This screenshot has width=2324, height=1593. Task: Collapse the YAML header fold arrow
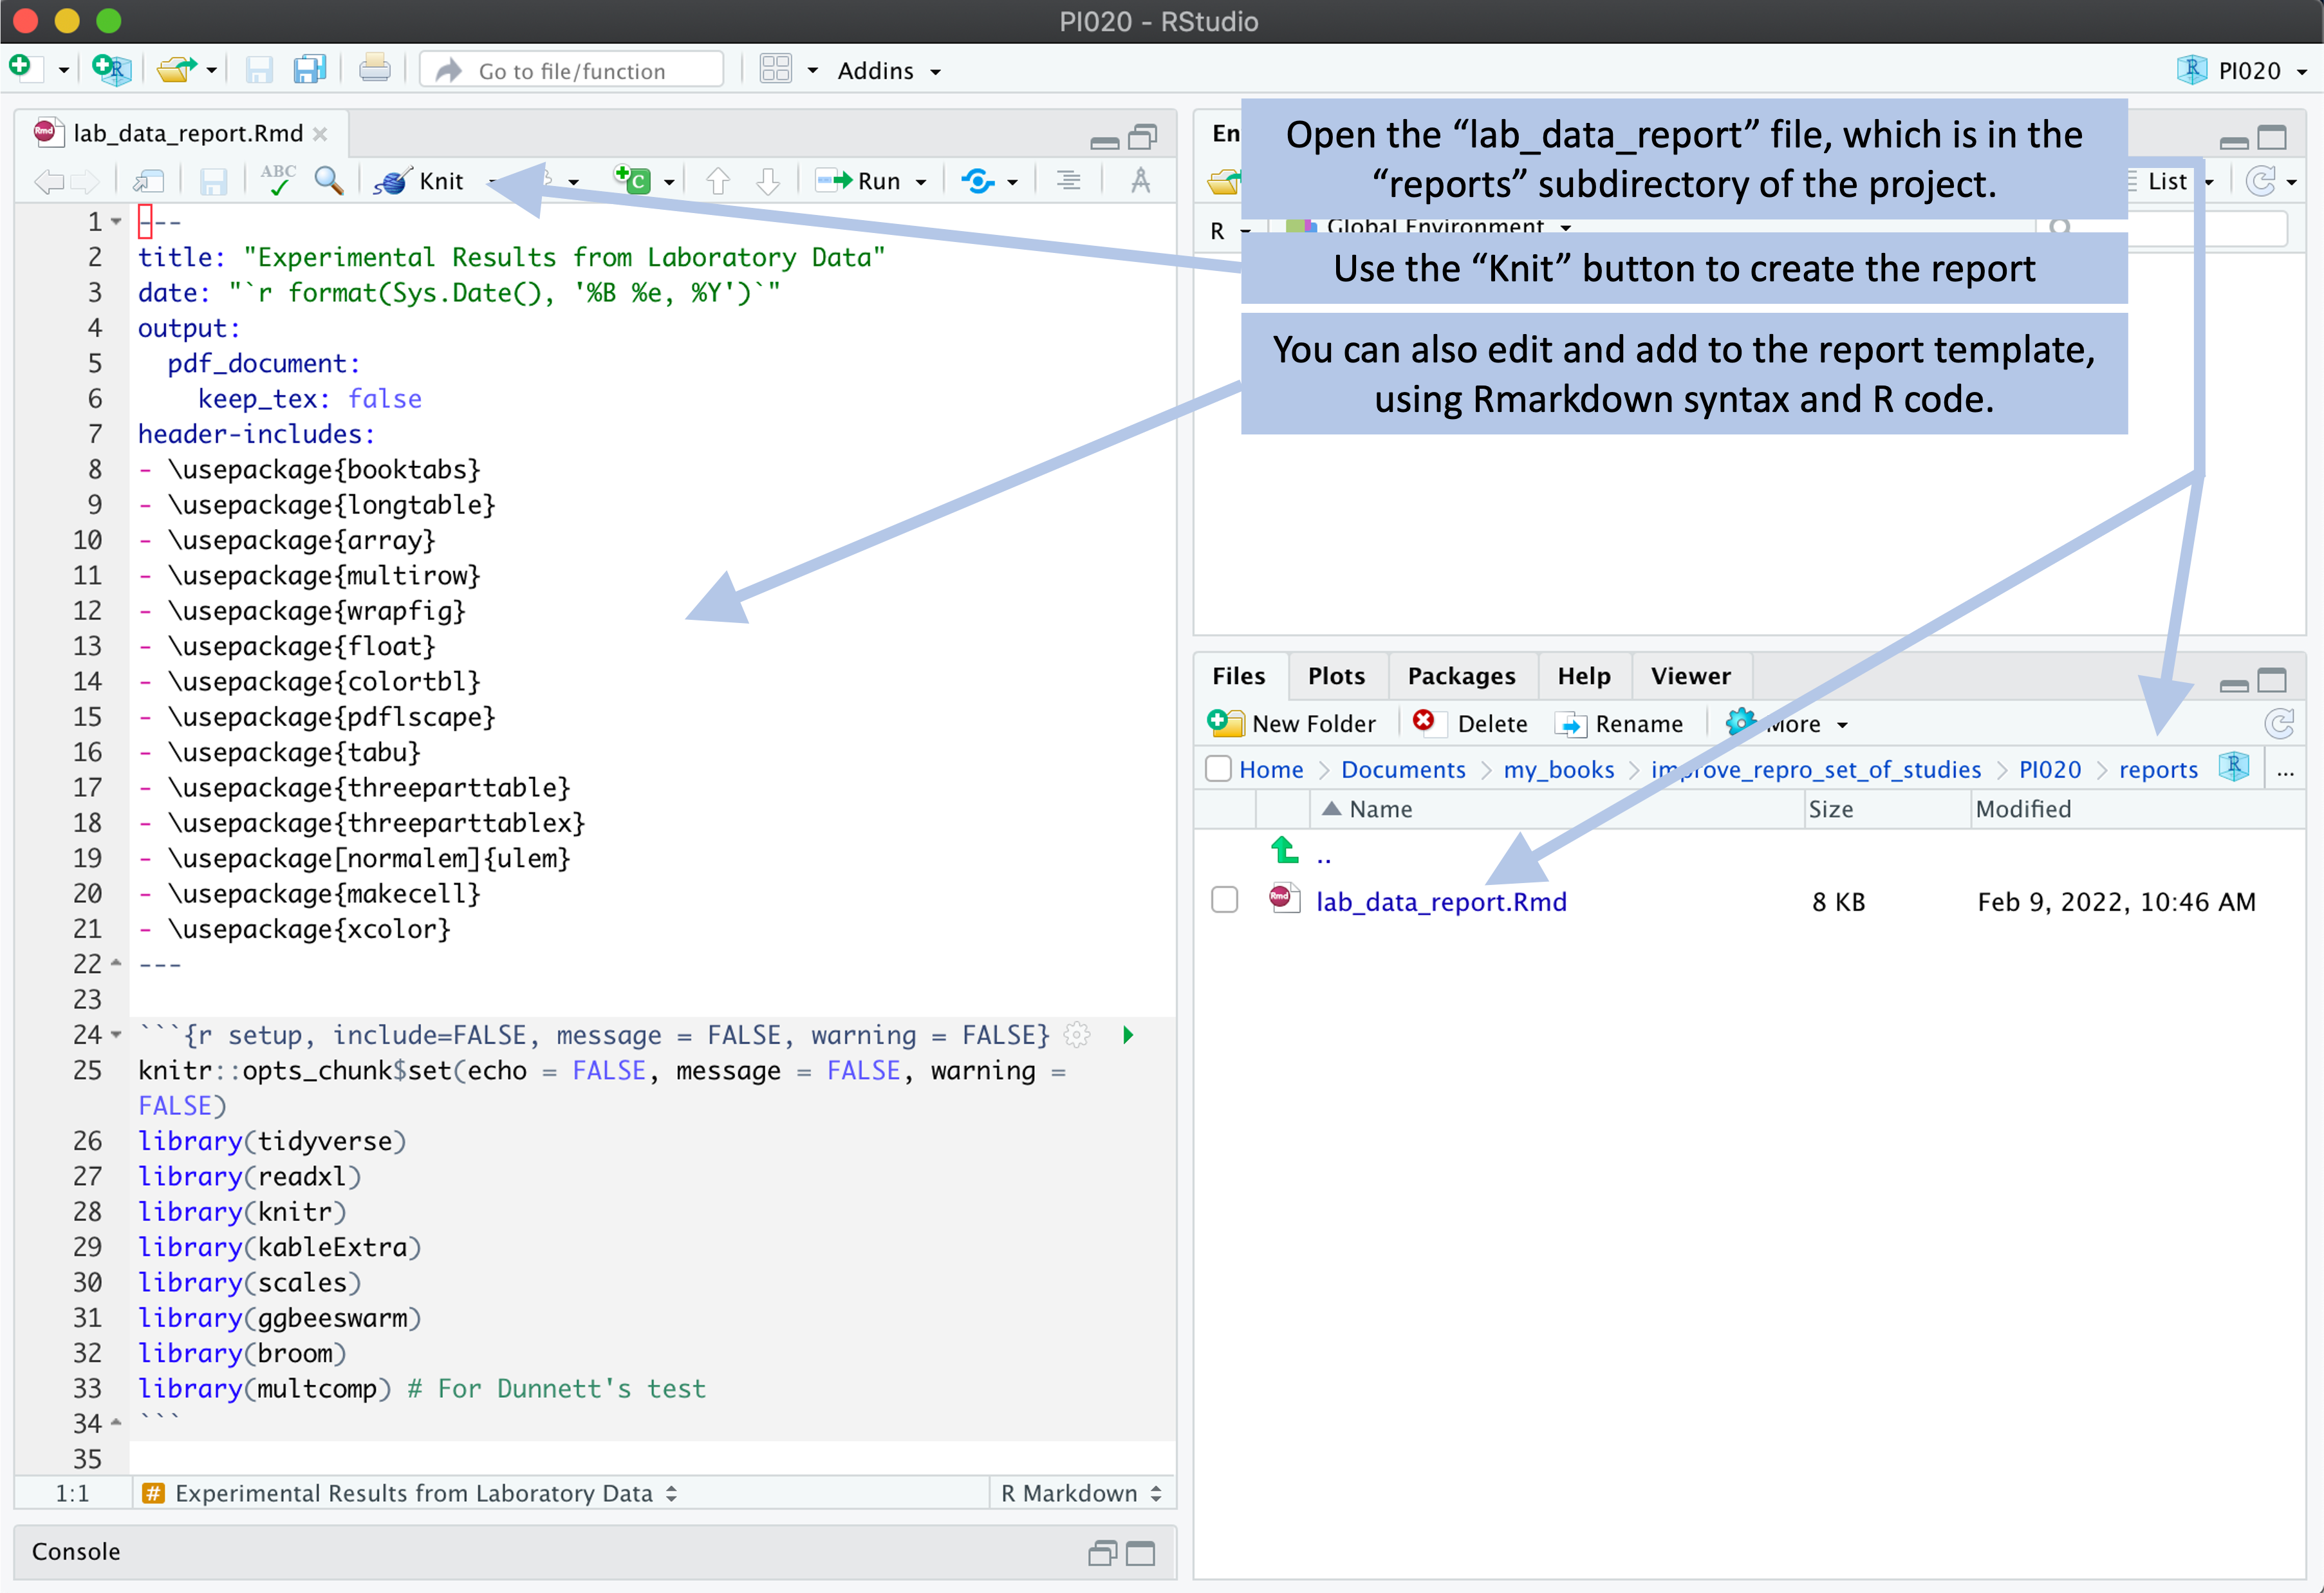[x=116, y=221]
